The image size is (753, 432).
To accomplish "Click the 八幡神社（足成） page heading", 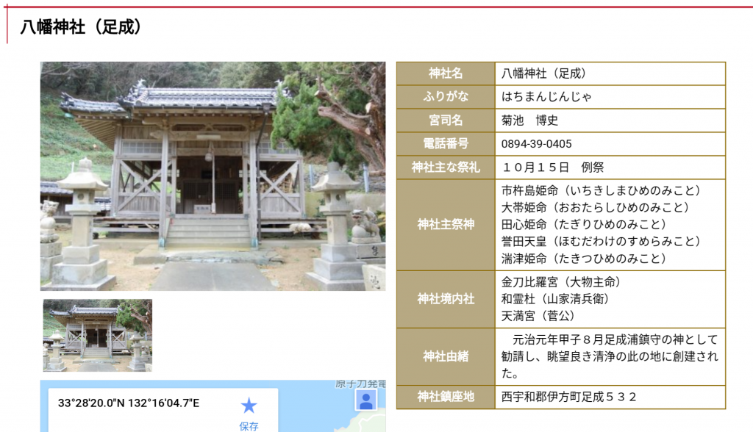I will click(81, 27).
